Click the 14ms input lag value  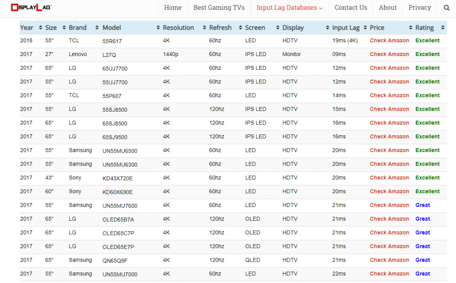(339, 95)
